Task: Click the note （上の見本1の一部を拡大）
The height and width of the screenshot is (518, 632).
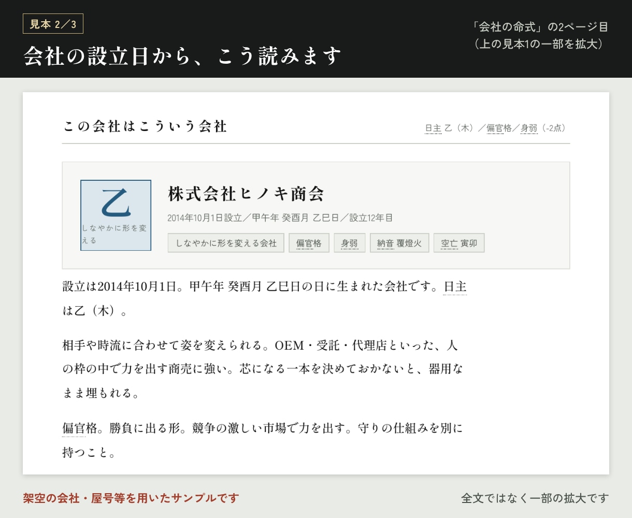Action: tap(539, 44)
